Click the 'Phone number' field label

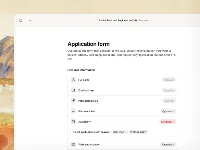point(87,111)
